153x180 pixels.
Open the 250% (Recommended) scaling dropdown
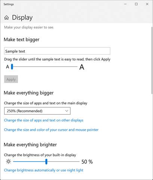(37, 111)
